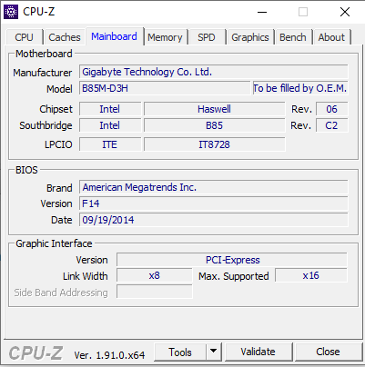
Task: Open the Bench tab
Action: 293,37
